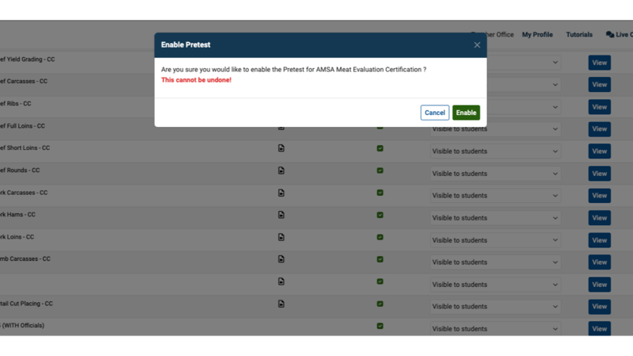View the (WITH Officials) row item
The image size is (633, 356).
pos(599,328)
